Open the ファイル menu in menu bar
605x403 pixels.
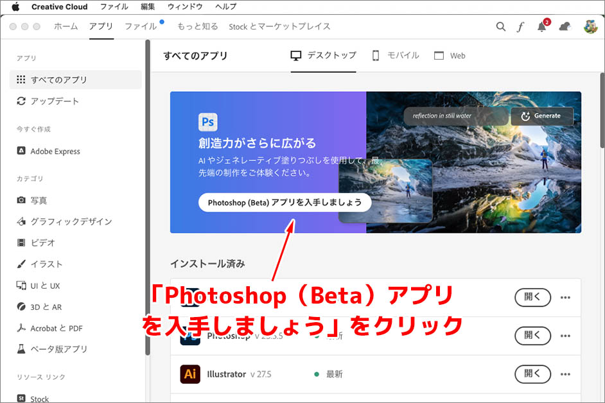[114, 7]
